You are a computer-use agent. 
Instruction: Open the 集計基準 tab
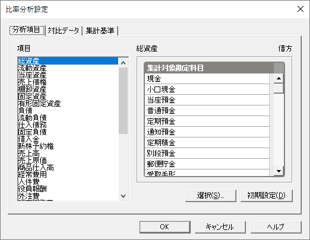(x=100, y=31)
